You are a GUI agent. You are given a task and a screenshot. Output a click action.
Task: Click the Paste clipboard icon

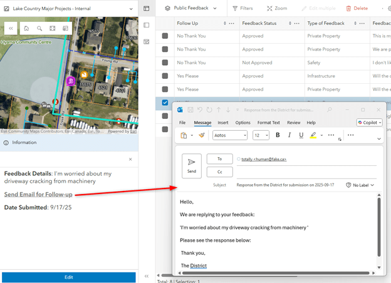[x=184, y=135]
